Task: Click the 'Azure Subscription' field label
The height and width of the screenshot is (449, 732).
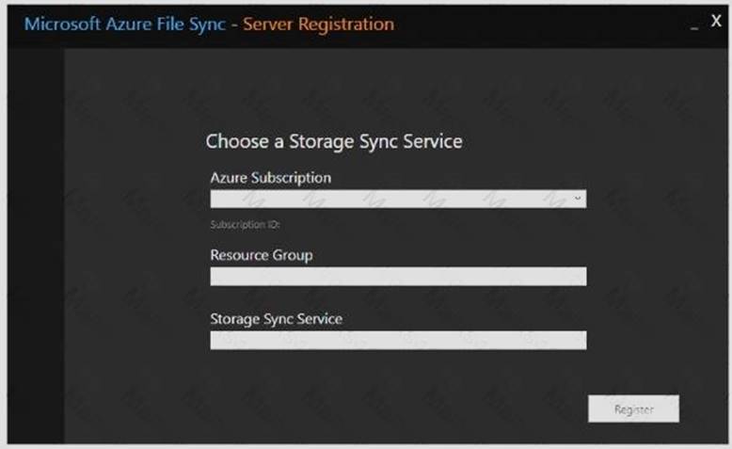Action: pos(270,177)
